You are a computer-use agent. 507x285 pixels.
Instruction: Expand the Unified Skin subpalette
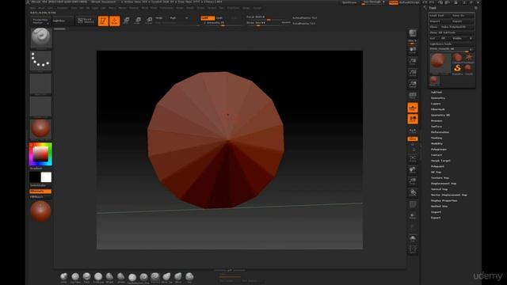[439, 206]
